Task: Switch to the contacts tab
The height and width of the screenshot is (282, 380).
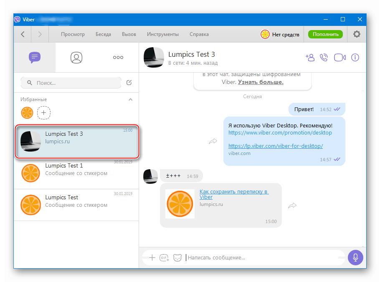Action: point(76,58)
